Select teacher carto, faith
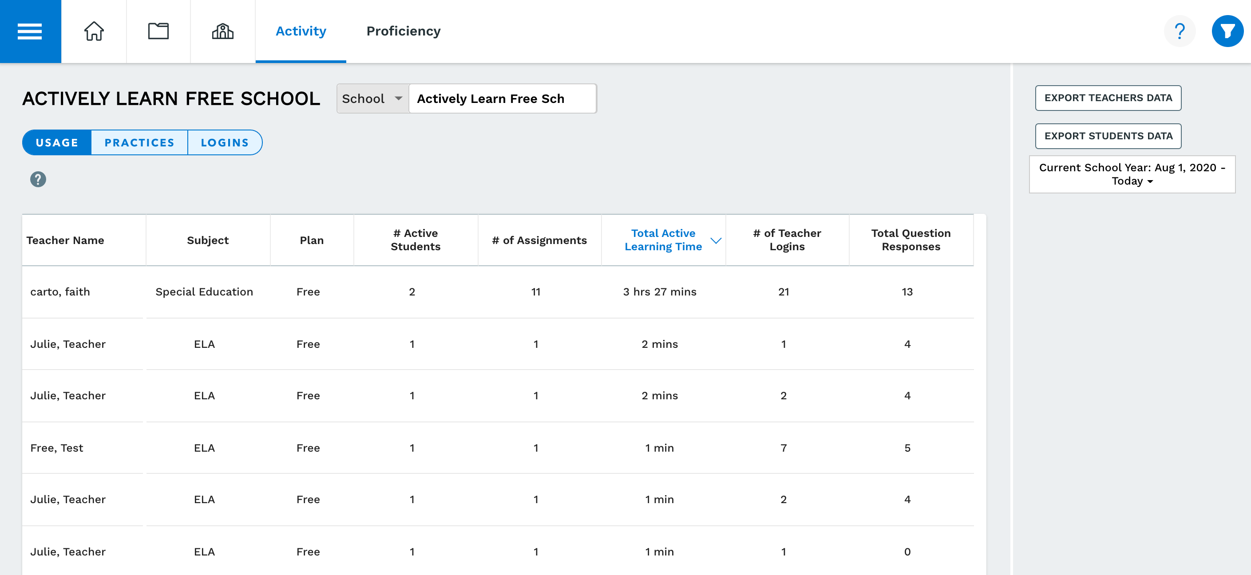 tap(60, 292)
